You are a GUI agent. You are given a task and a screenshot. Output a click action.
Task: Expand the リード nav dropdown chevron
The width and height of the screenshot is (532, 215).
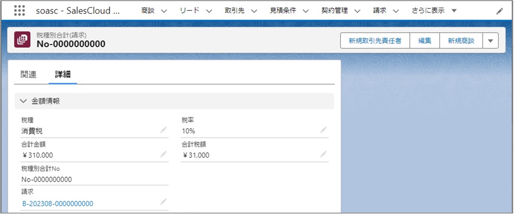click(209, 11)
